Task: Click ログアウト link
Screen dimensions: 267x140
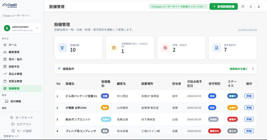Action: (21, 124)
